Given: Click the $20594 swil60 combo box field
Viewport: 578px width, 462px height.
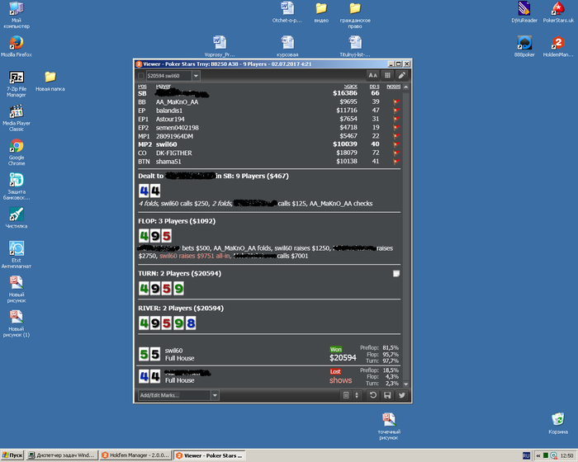Looking at the screenshot, I should tap(168, 76).
